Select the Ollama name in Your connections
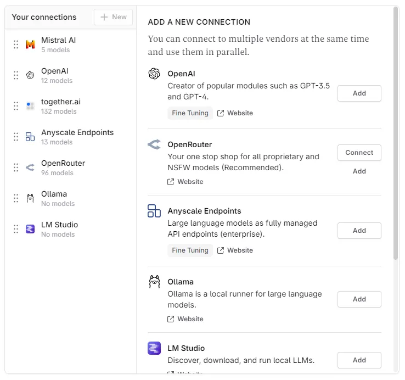Image resolution: width=405 pixels, height=380 pixels. click(x=54, y=194)
